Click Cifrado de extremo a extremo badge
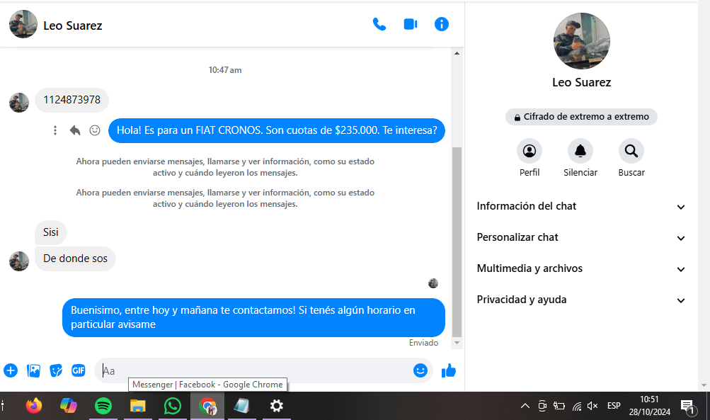The width and height of the screenshot is (710, 420). pos(581,117)
